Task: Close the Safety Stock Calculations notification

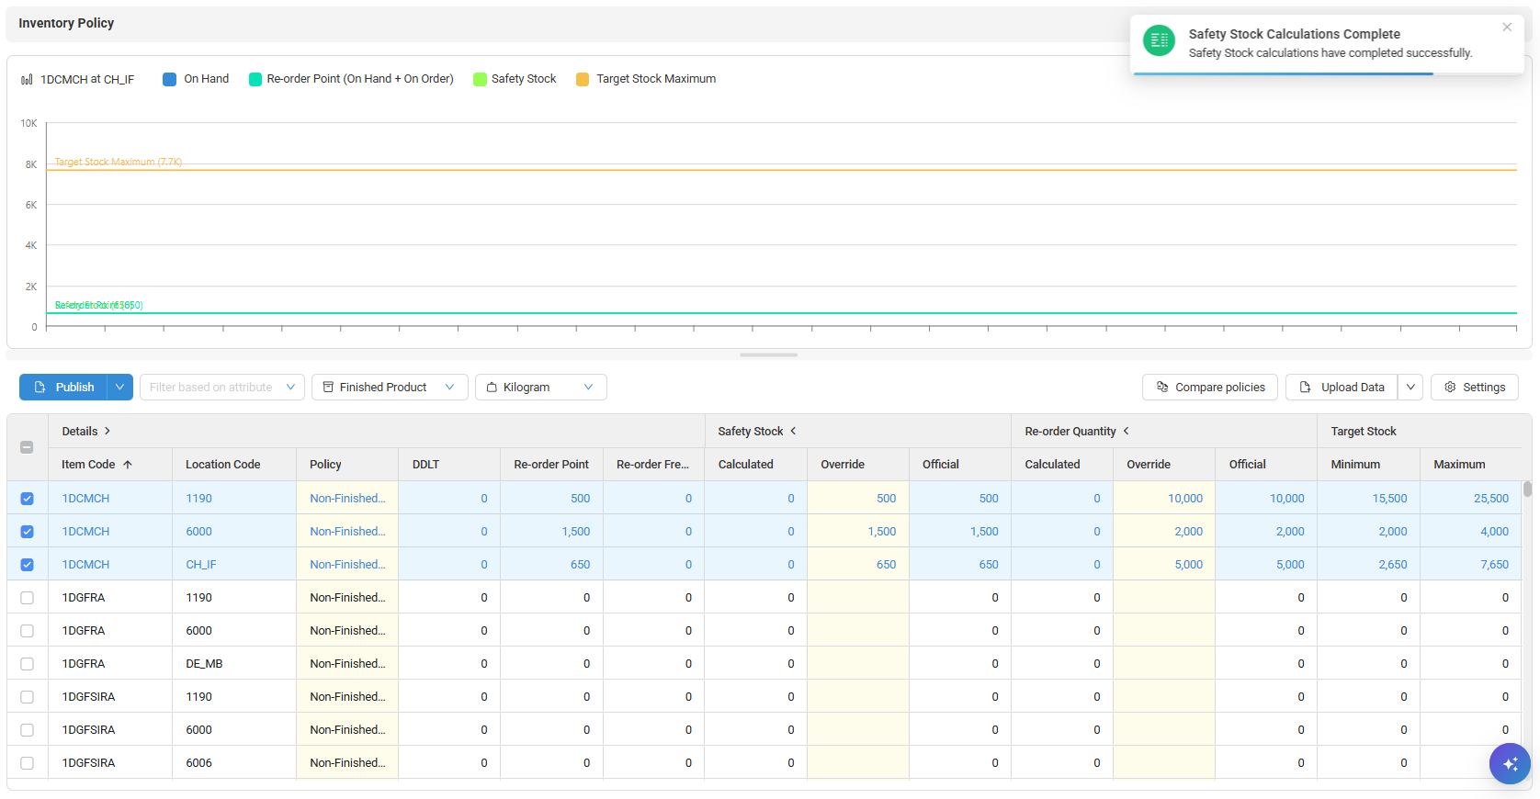Action: click(x=1507, y=28)
